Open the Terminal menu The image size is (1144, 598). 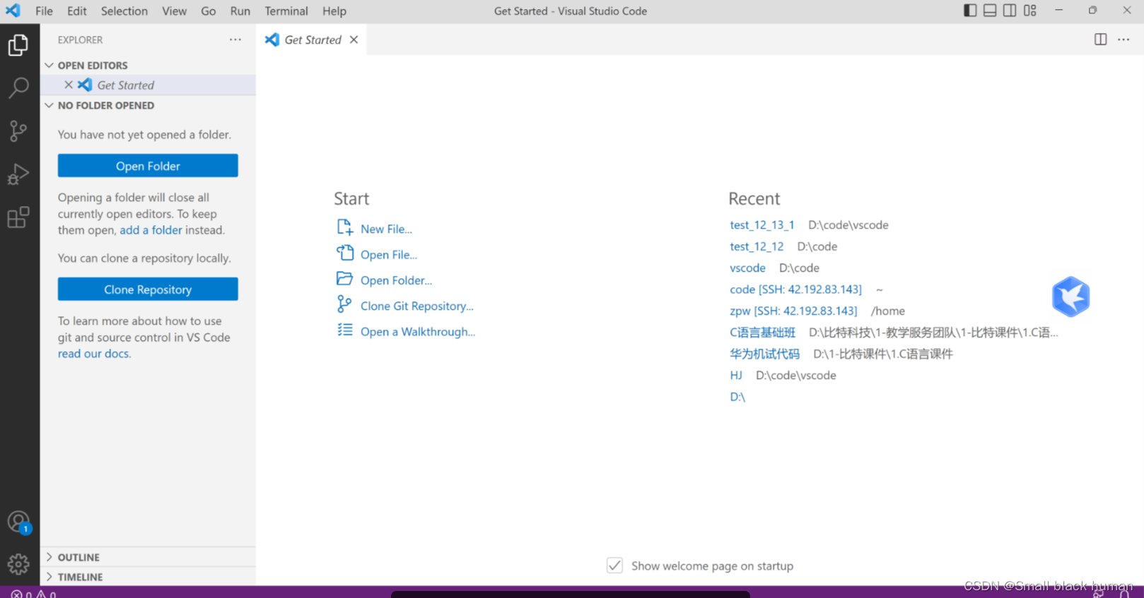coord(286,11)
